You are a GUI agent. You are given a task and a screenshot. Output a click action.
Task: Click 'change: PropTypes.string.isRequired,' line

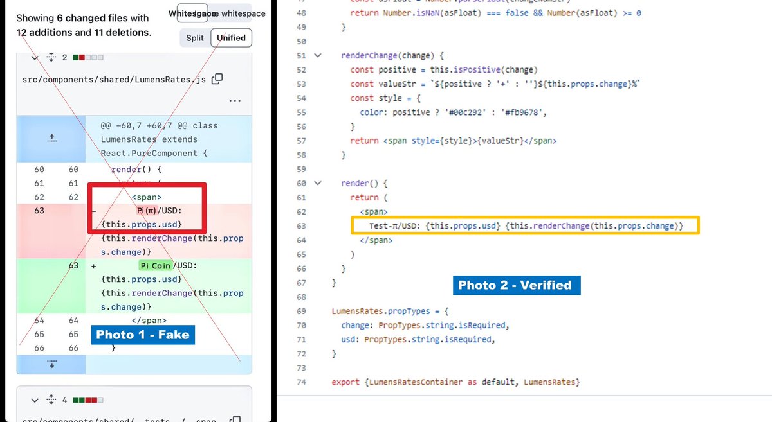point(425,325)
